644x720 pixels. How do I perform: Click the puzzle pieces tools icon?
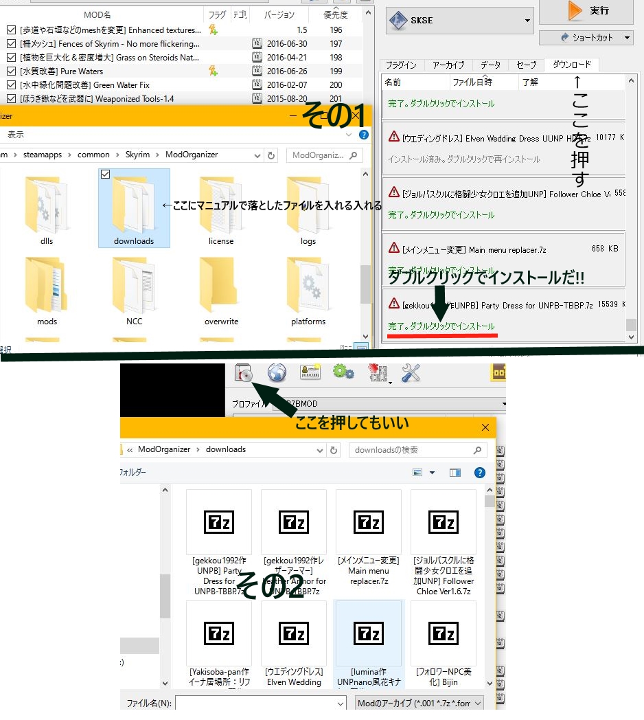378,373
